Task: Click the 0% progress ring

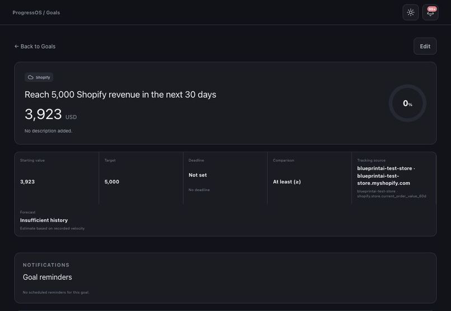Action: tap(407, 103)
